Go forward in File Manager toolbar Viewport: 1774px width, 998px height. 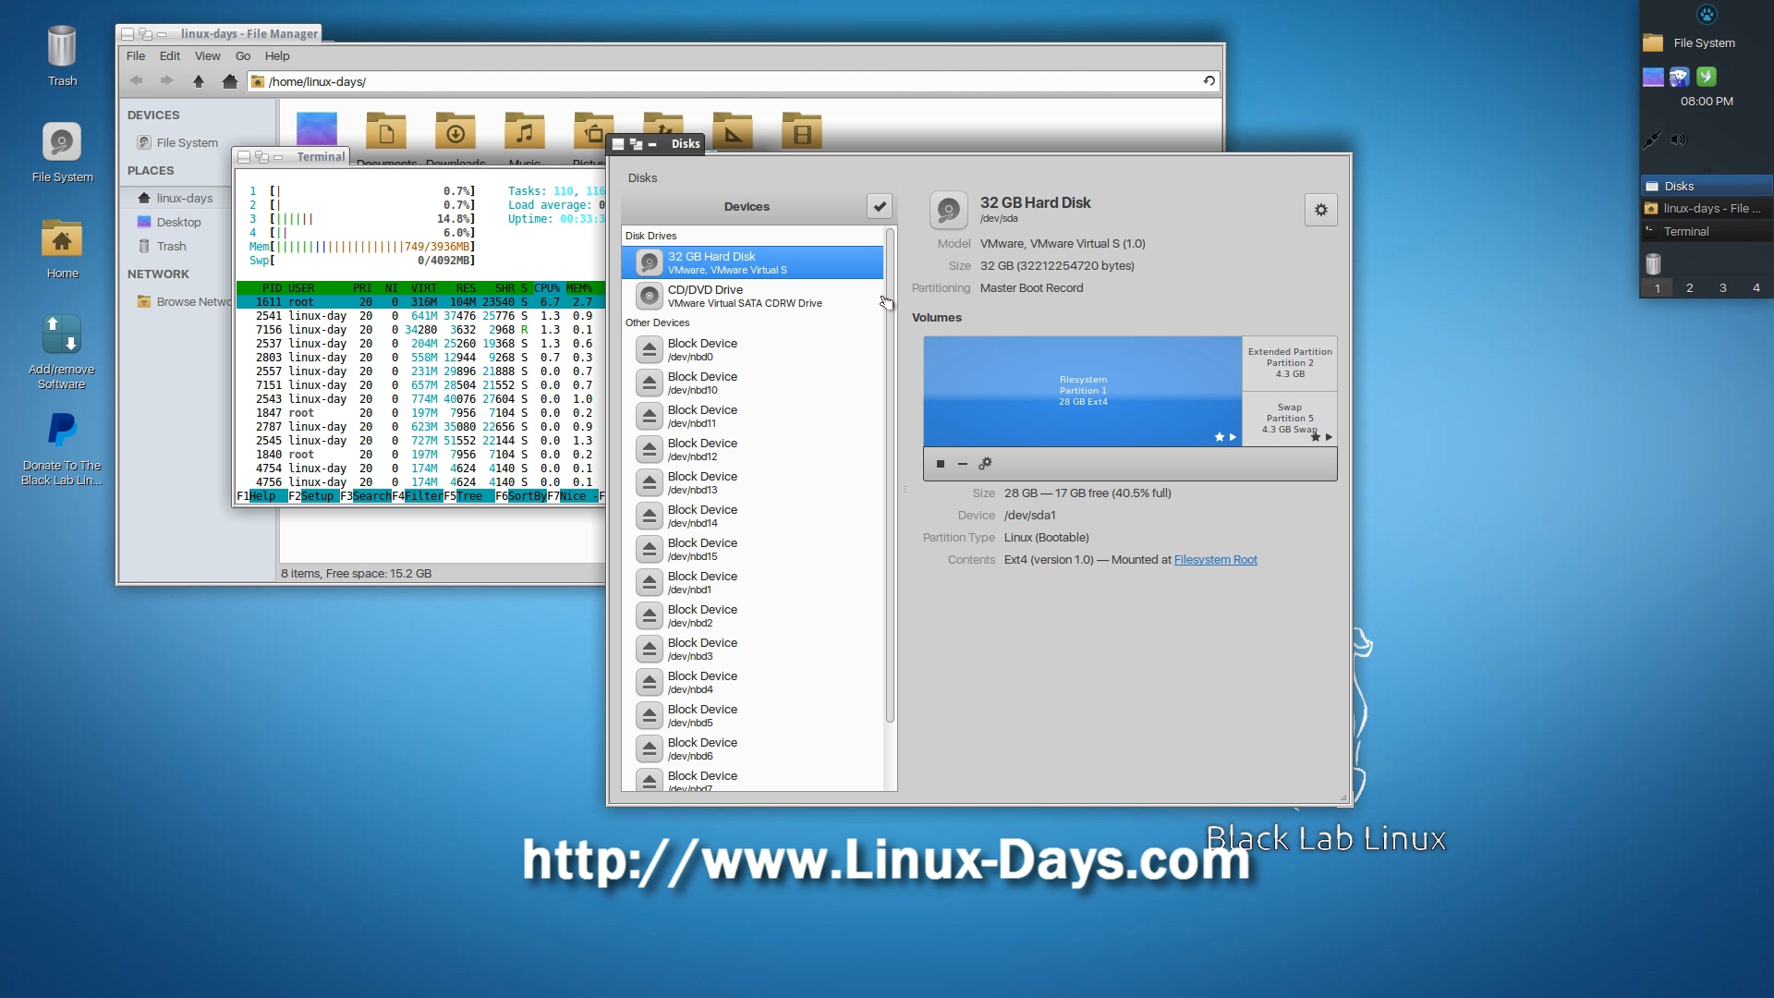coord(167,81)
